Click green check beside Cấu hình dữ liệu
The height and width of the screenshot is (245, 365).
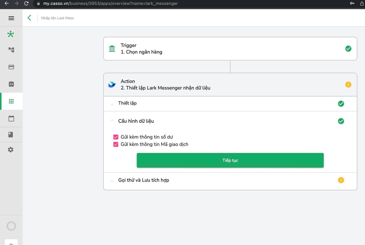341,121
